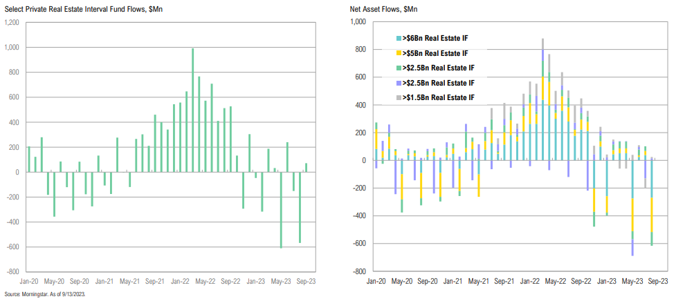Click the 1,000 y-axis label on the right chart
This screenshot has height=301, width=676.
(356, 22)
